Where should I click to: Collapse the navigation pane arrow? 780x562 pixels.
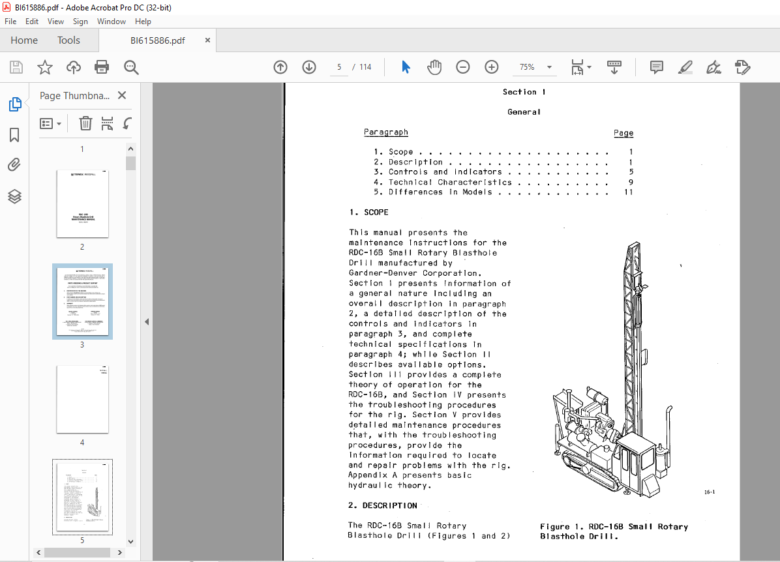[147, 322]
